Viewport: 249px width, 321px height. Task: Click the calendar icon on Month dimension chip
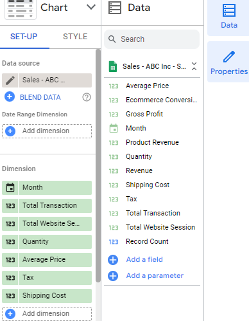[10, 188]
